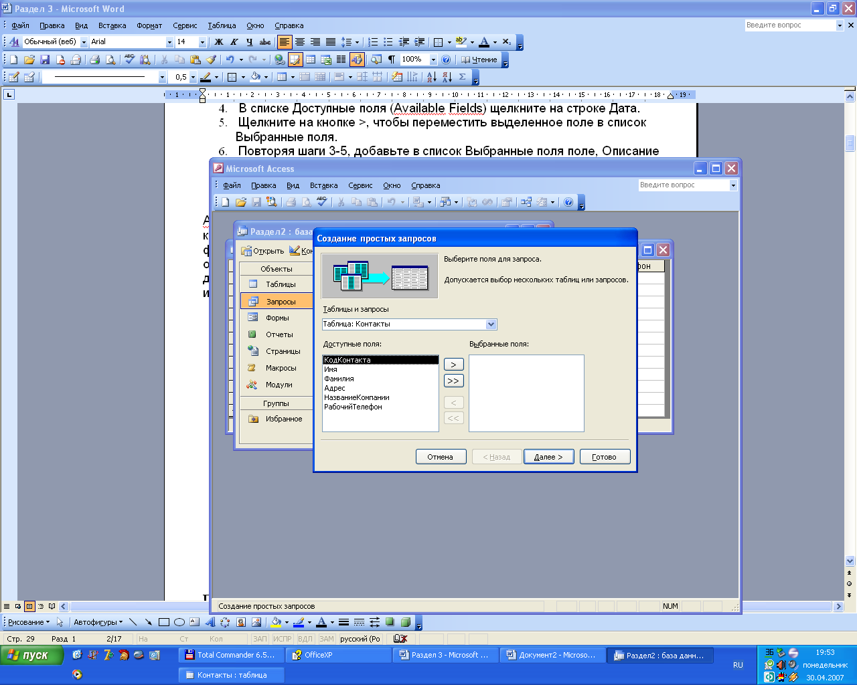Select objects pointer in drawing toolbar
Viewport: 857px width, 685px height.
point(60,622)
